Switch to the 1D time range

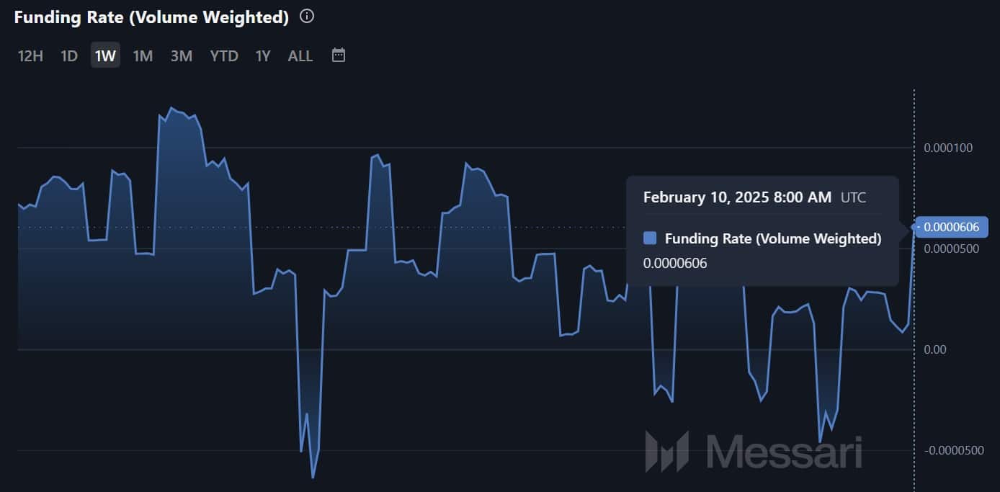coord(69,55)
